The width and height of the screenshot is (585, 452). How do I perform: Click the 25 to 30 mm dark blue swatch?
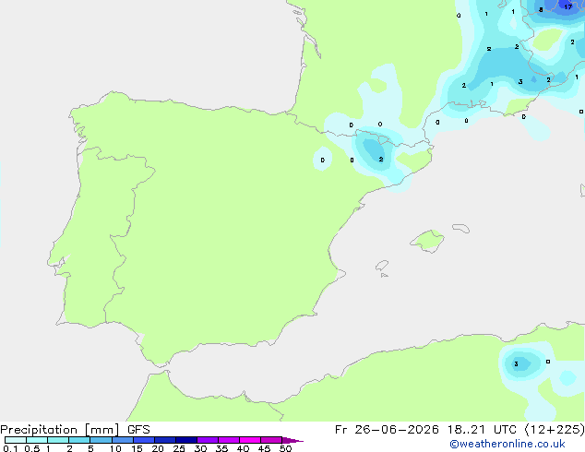click(186, 440)
